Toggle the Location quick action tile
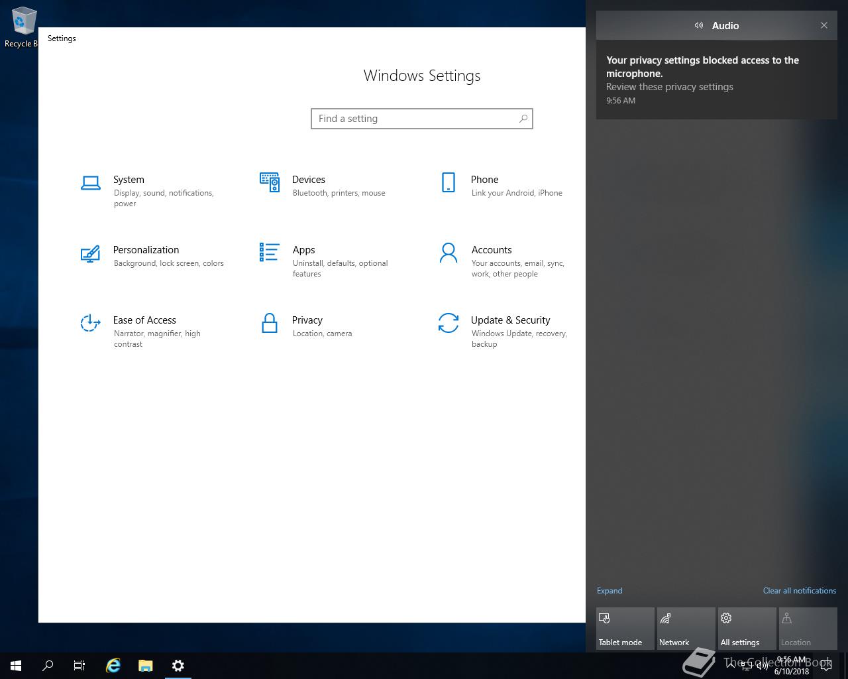This screenshot has width=848, height=679. click(x=808, y=629)
